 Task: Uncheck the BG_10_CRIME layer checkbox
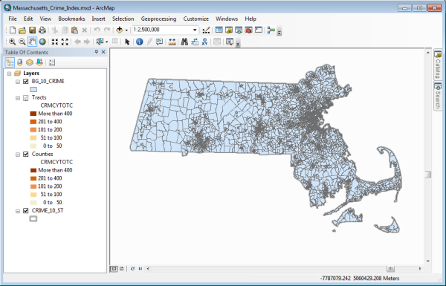(26, 82)
